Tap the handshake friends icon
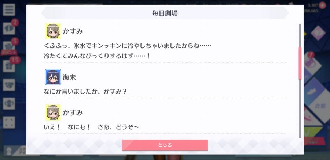330x160 pixels. pos(9,85)
